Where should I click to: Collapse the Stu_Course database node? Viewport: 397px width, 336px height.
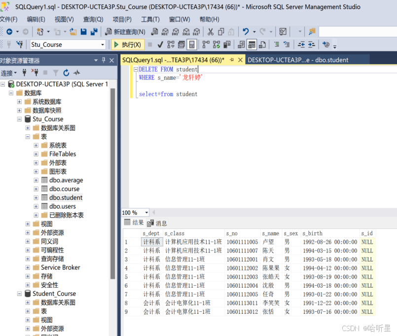(20, 119)
